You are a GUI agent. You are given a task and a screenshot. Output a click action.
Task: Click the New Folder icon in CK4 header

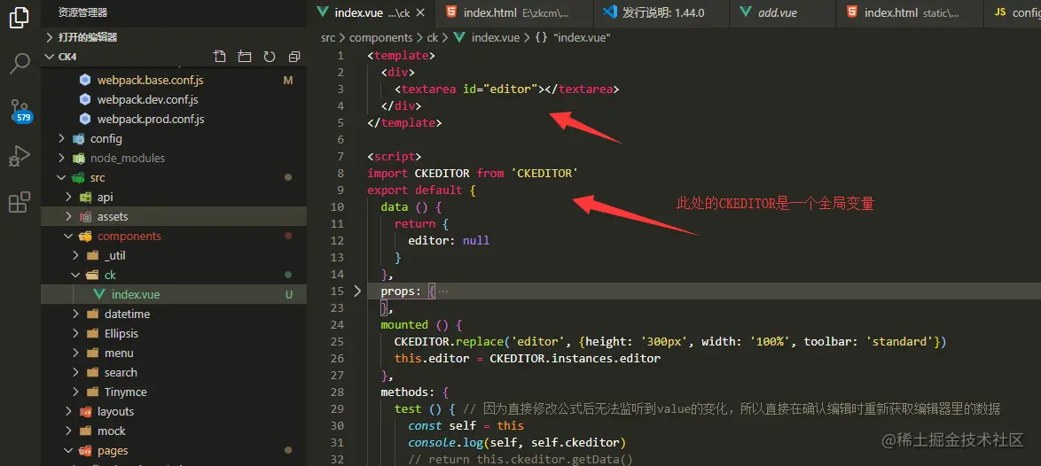tap(245, 57)
